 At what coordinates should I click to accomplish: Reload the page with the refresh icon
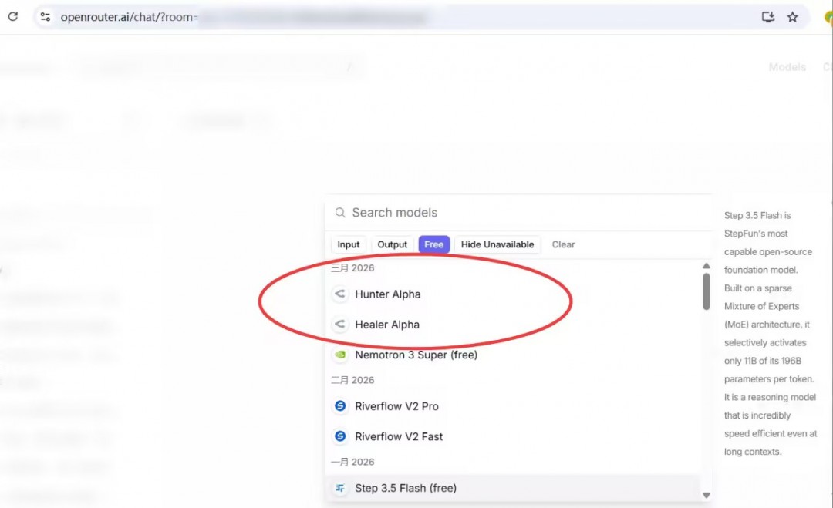click(13, 16)
